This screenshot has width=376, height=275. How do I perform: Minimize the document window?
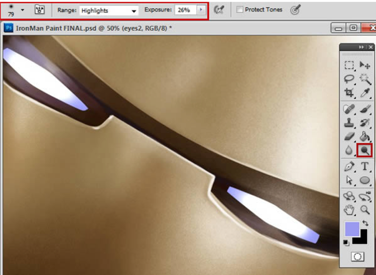click(x=339, y=28)
